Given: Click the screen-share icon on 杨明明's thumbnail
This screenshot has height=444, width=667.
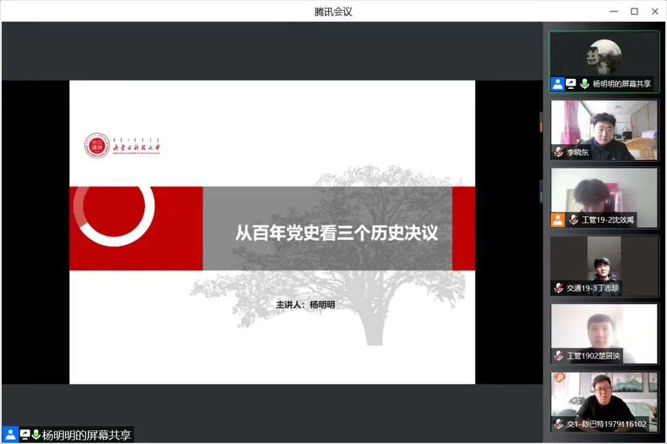Looking at the screenshot, I should (x=571, y=84).
